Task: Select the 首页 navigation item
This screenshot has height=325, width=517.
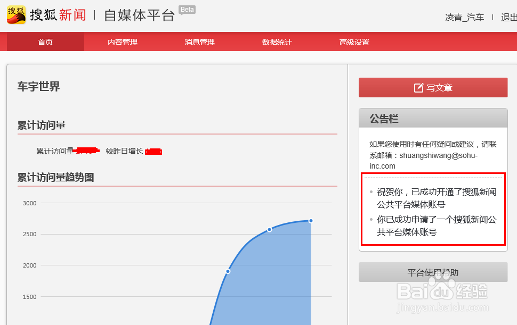Action: click(x=45, y=41)
